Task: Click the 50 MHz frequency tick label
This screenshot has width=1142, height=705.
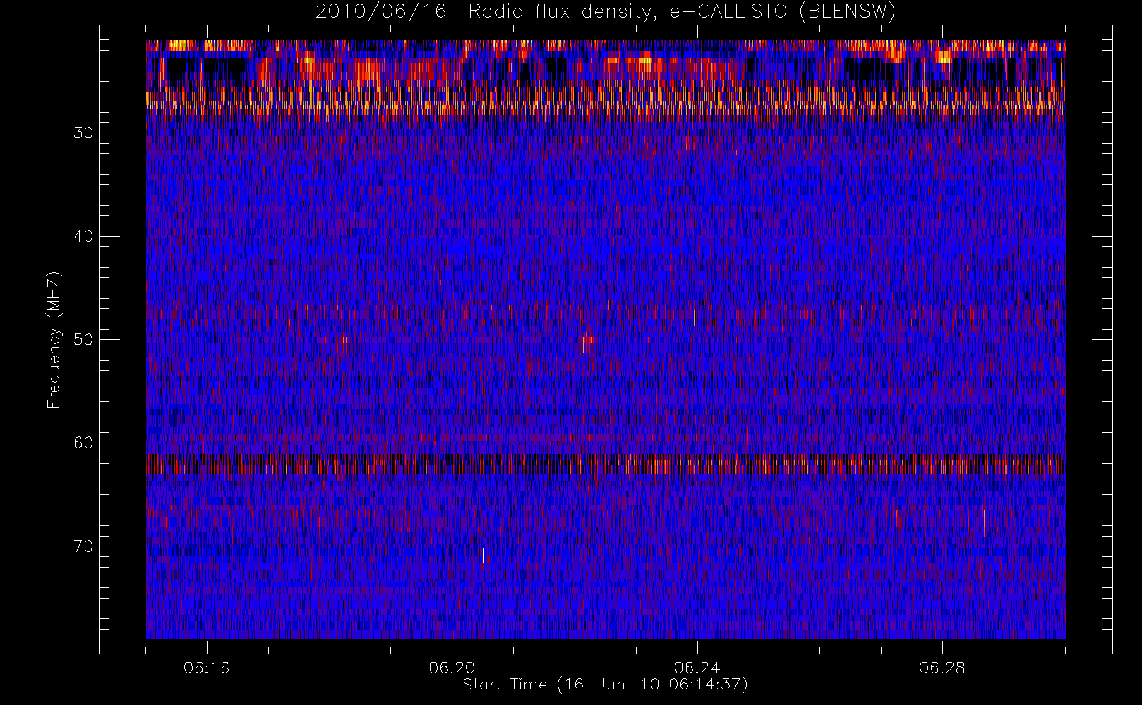Action: [x=83, y=340]
